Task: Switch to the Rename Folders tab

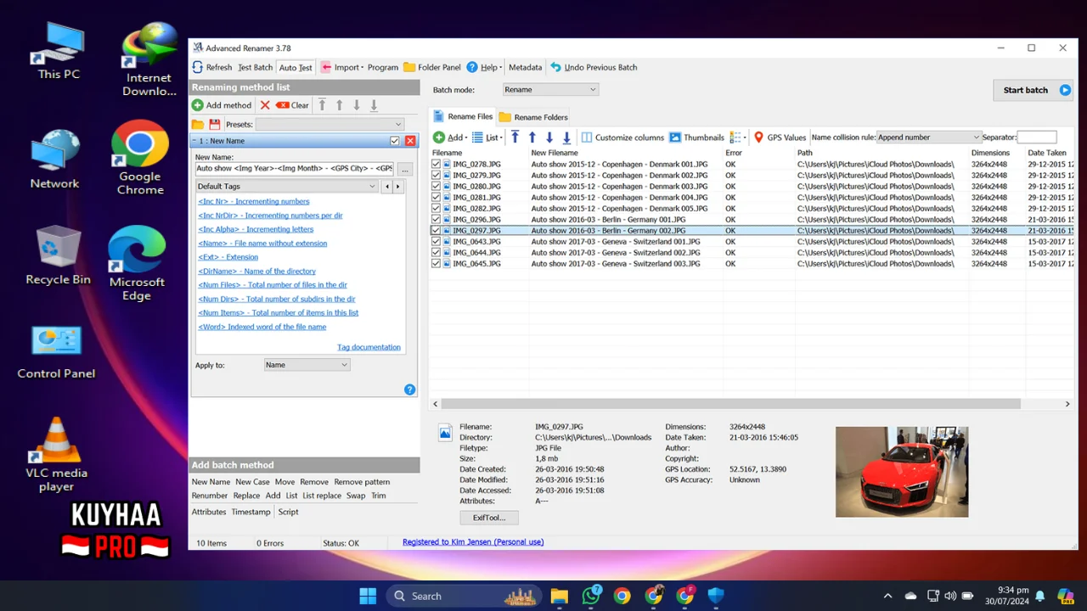Action: click(x=533, y=117)
